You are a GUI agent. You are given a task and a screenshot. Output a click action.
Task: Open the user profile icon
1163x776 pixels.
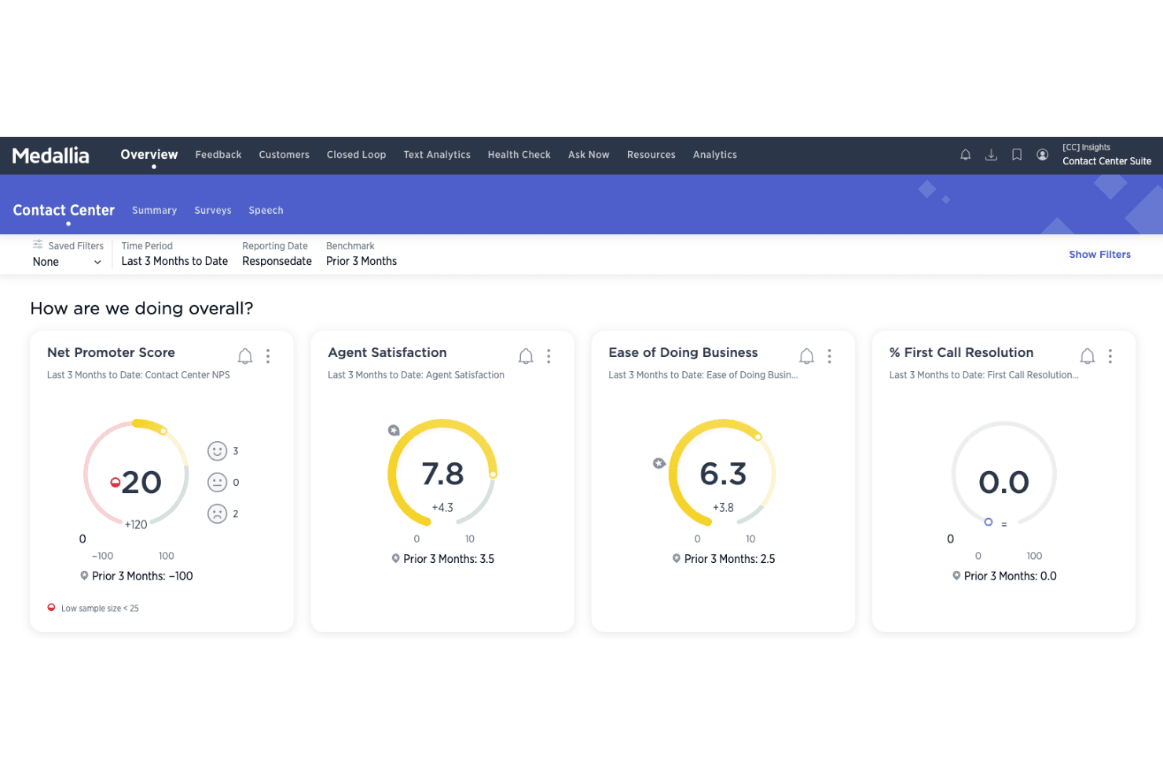(1042, 155)
